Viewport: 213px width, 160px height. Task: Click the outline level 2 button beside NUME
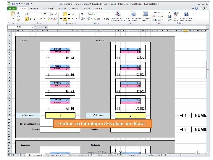pyautogui.click(x=183, y=129)
